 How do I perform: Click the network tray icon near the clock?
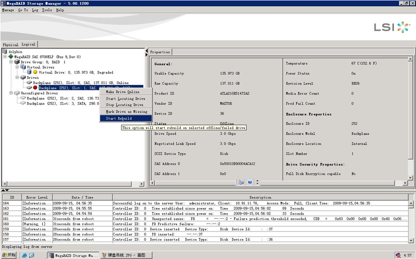point(398,255)
